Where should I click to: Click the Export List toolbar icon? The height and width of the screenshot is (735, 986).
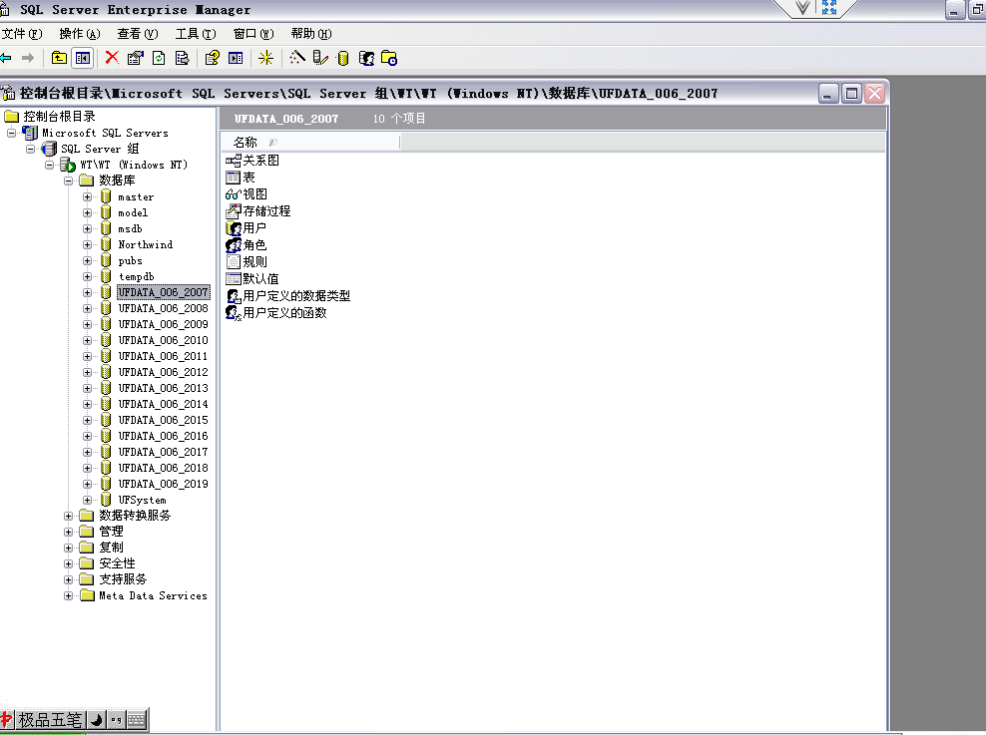point(182,59)
